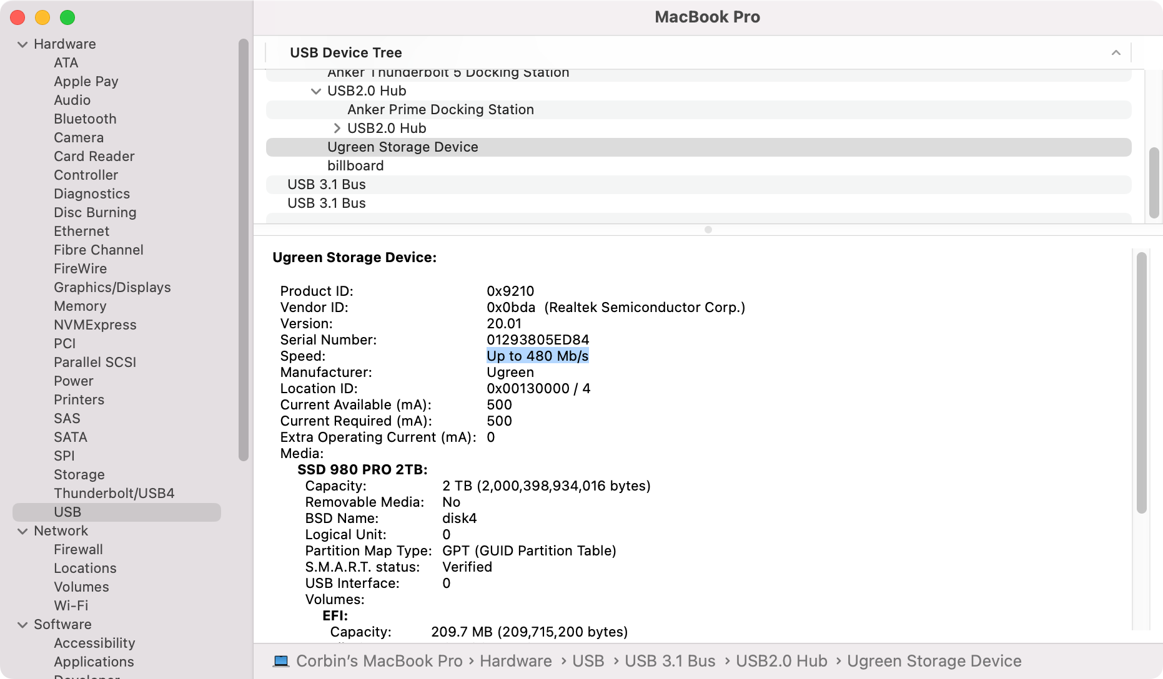Open Storage in the sidebar
1163x679 pixels.
(79, 475)
